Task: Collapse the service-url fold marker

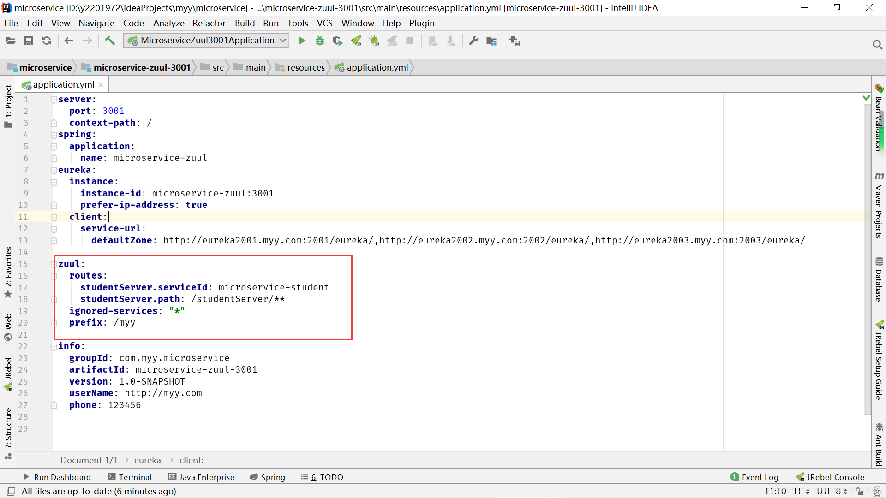Action: [x=54, y=229]
